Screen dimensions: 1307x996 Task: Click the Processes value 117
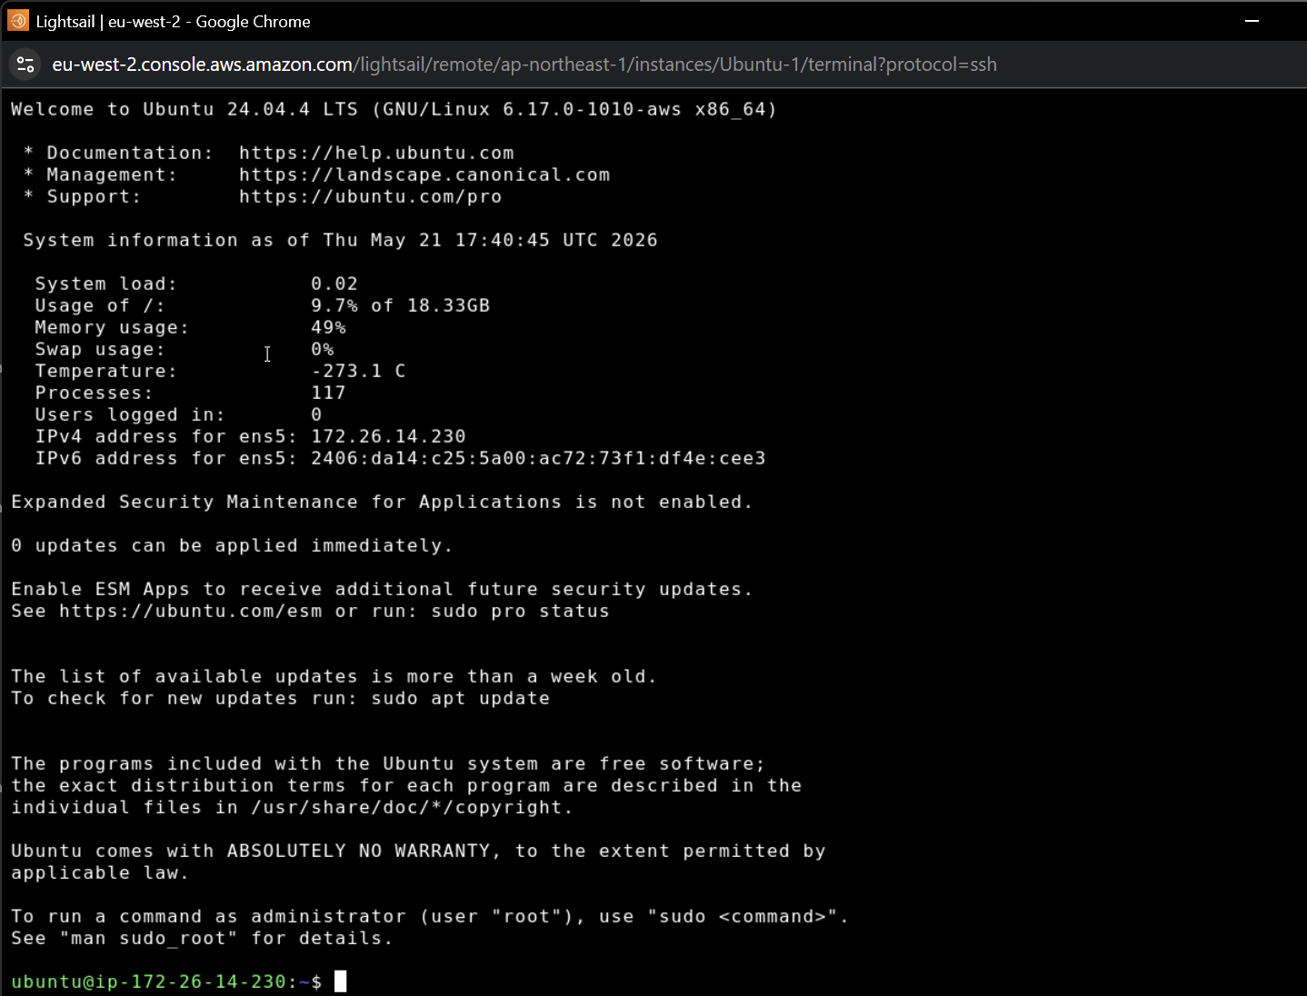[x=328, y=393]
